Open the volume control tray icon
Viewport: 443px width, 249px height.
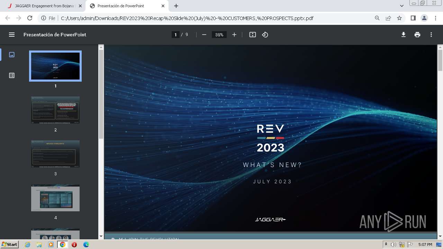coord(393,245)
